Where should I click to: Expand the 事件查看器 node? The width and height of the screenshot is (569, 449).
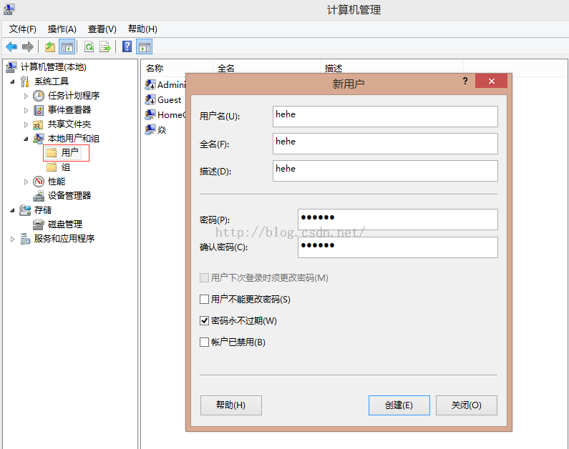[26, 110]
